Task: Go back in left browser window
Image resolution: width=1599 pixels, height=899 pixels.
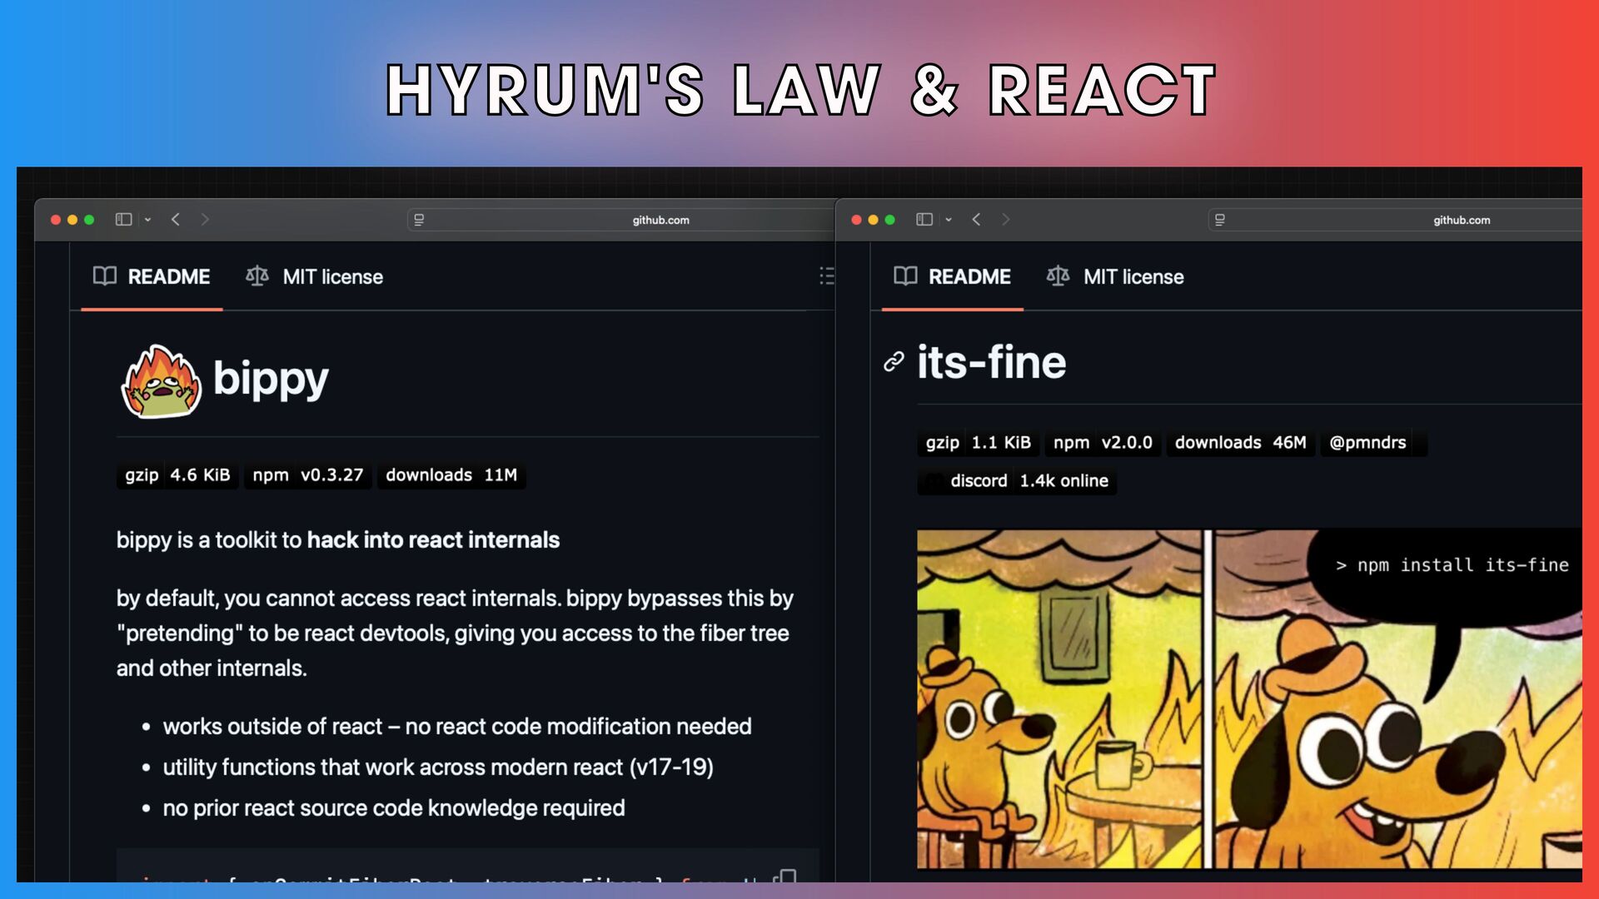Action: (x=176, y=220)
